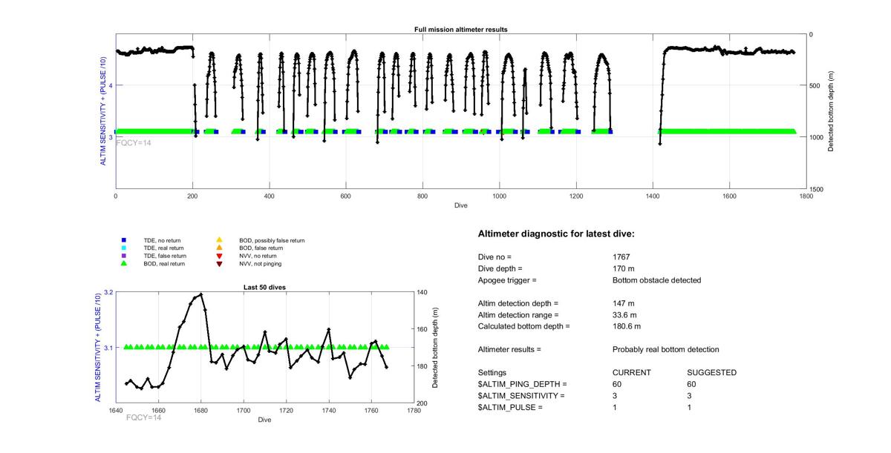Click the current $ALTIM_SENSITIVITY value 3

(615, 396)
